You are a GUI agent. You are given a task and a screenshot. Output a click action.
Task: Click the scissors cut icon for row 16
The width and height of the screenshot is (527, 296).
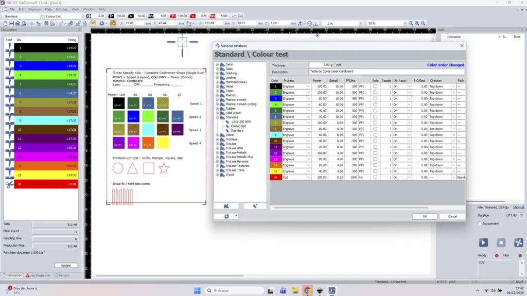9,184
